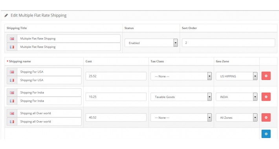Open the Status dropdown showing Enabled
Image resolution: width=279 pixels, height=149 pixels.
tap(151, 43)
